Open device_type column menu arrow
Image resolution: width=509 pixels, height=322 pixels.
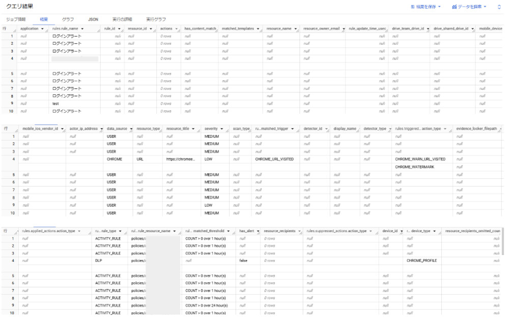point(434,231)
